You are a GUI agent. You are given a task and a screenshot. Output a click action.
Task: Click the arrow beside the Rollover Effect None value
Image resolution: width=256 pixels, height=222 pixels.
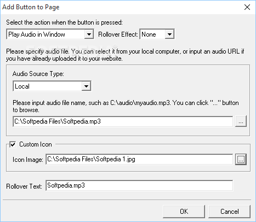click(x=169, y=34)
